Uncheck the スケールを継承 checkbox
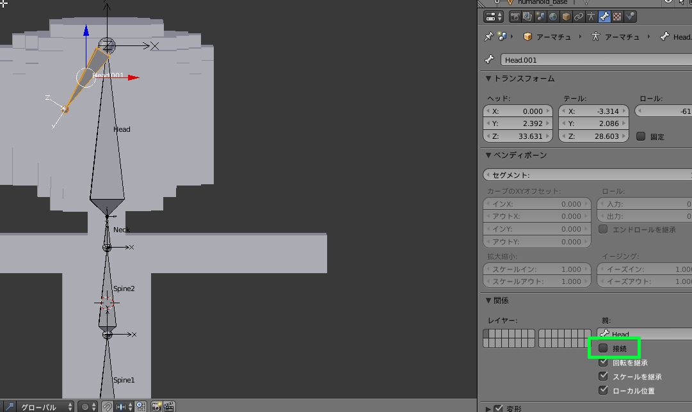Screen dimensions: 692x412 pos(603,376)
